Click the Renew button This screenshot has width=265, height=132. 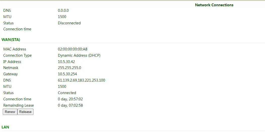tap(10, 112)
